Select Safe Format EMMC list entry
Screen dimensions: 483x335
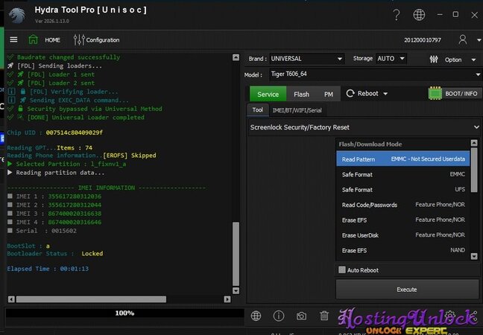tap(402, 174)
